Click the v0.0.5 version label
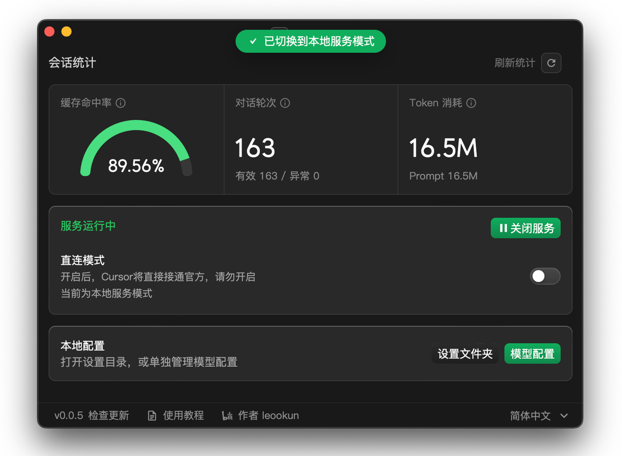Screen dimensions: 622x456 pos(69,416)
